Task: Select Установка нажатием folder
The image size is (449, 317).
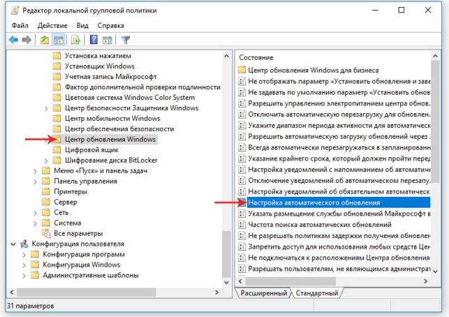Action: (98, 56)
